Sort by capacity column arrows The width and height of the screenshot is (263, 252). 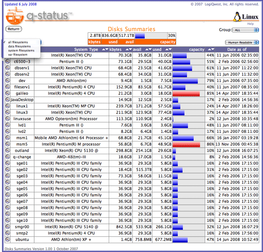[211, 50]
